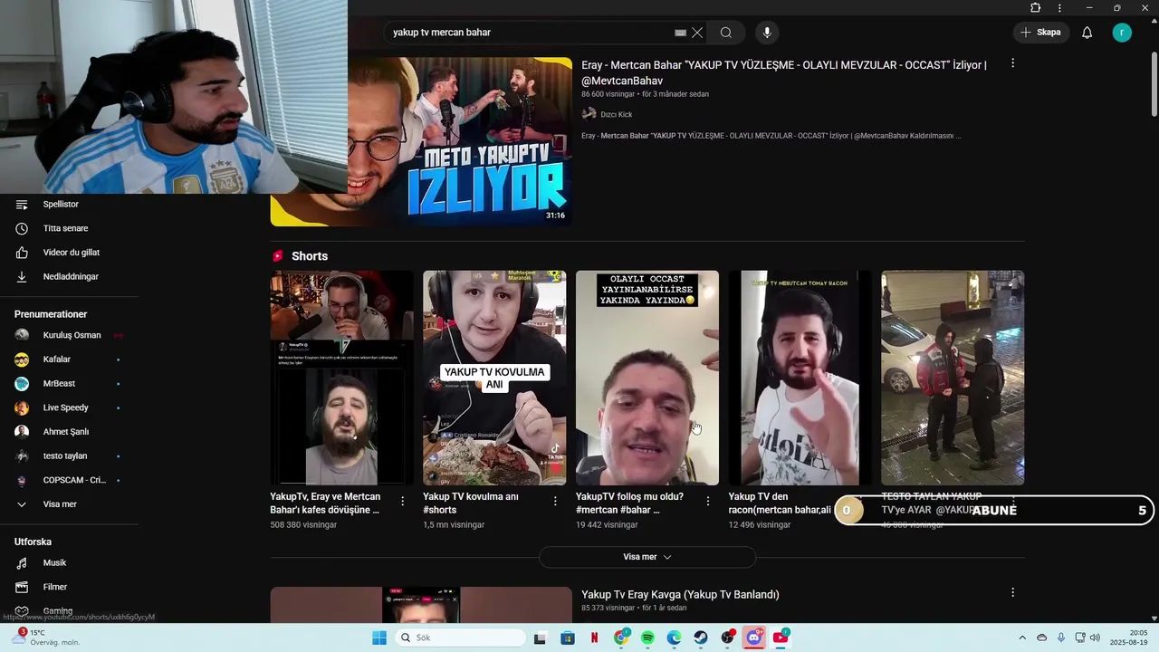Viewport: 1159px width, 652px height.
Task: Open the account avatar menu
Action: 1122,33
